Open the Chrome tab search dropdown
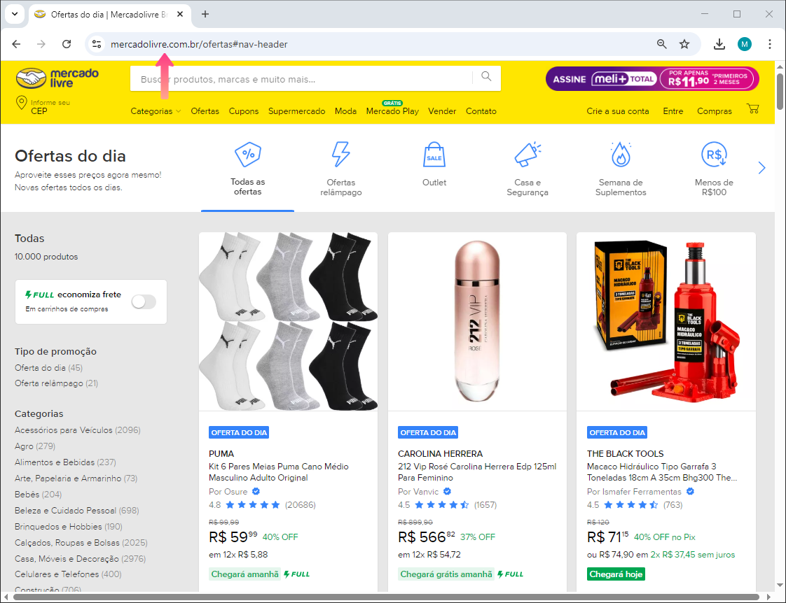Image resolution: width=786 pixels, height=603 pixels. coord(14,14)
